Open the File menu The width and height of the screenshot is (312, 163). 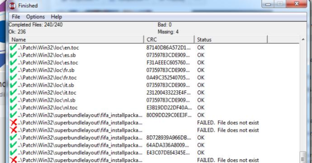pos(16,17)
